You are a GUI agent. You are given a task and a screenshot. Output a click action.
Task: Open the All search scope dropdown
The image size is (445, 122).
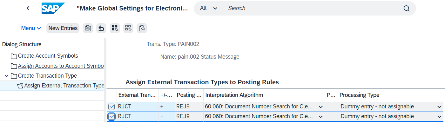tap(209, 8)
